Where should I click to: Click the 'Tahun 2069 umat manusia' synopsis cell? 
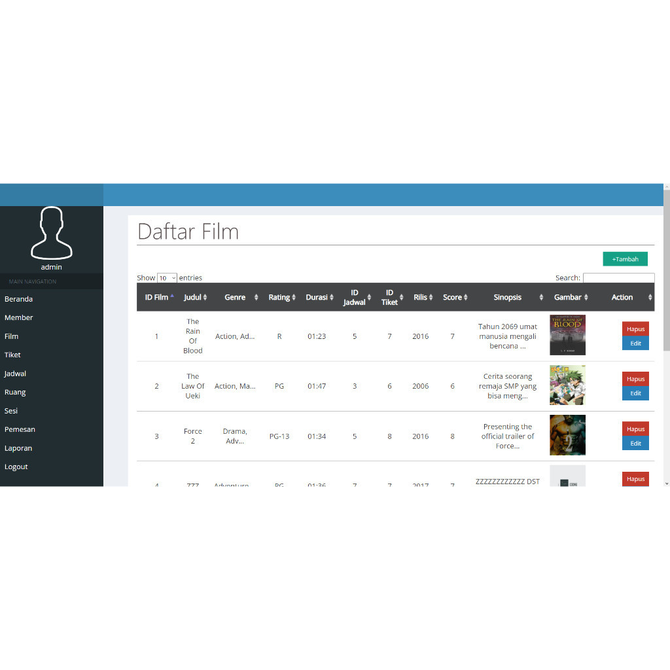tap(508, 336)
